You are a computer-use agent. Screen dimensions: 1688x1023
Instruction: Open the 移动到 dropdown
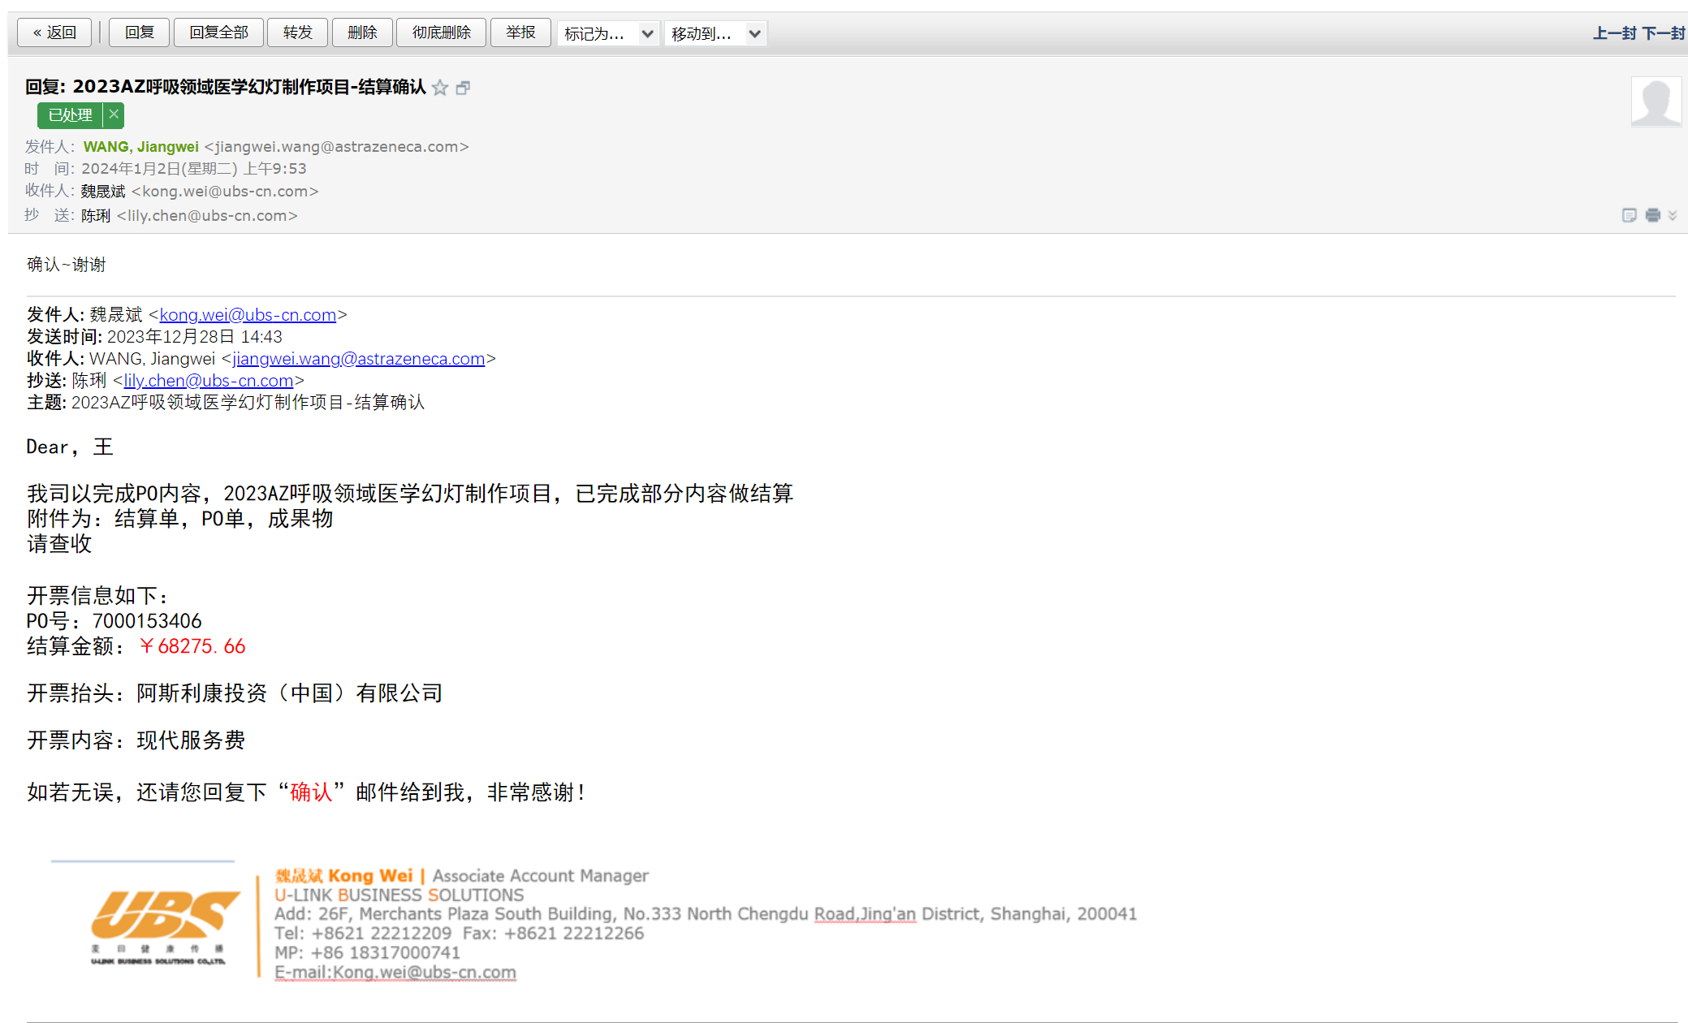pos(714,33)
